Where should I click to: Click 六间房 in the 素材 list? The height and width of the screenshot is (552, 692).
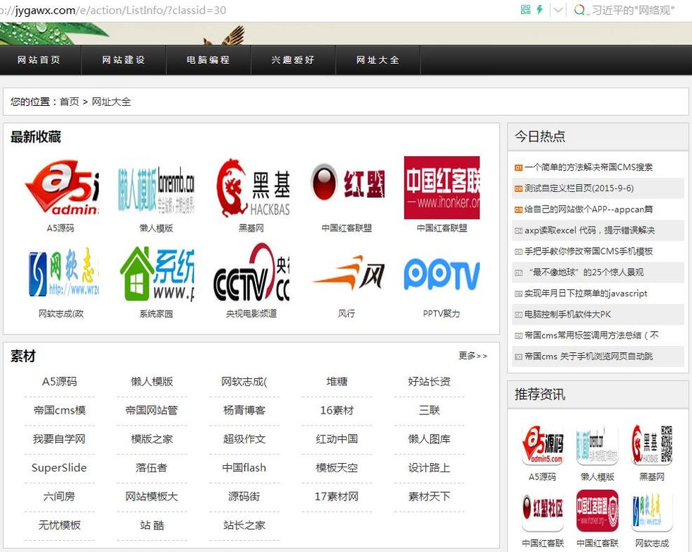[59, 496]
